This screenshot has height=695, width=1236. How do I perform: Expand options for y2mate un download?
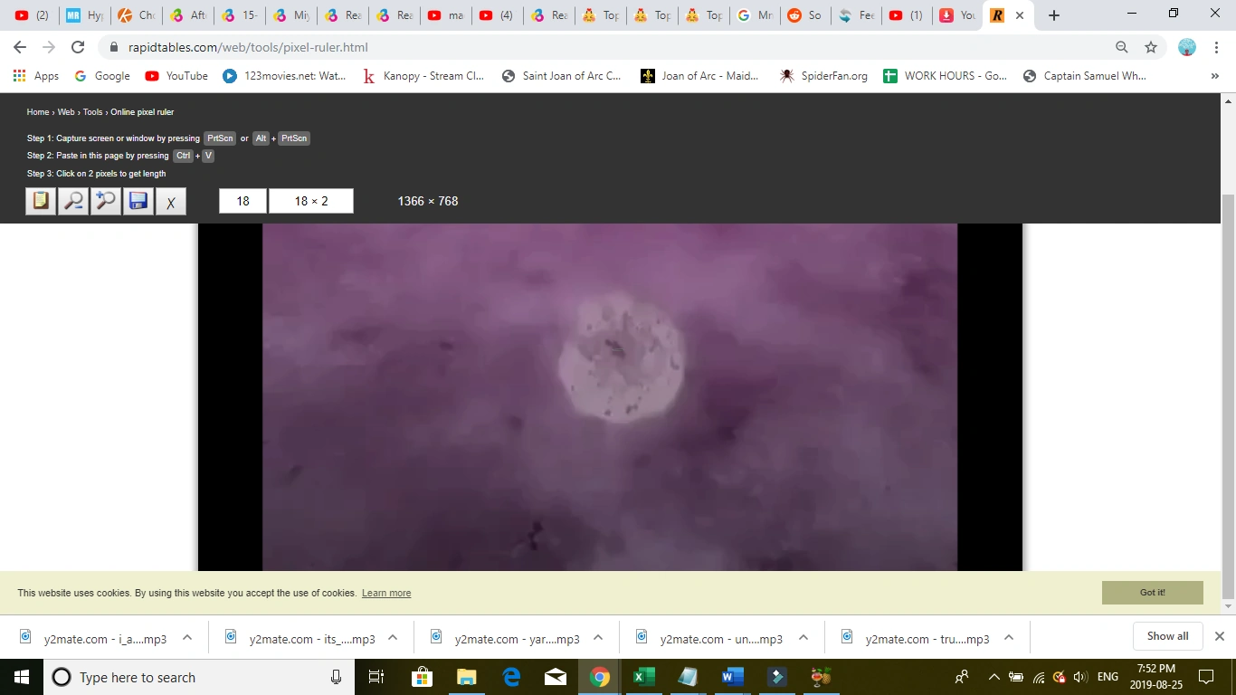(803, 637)
